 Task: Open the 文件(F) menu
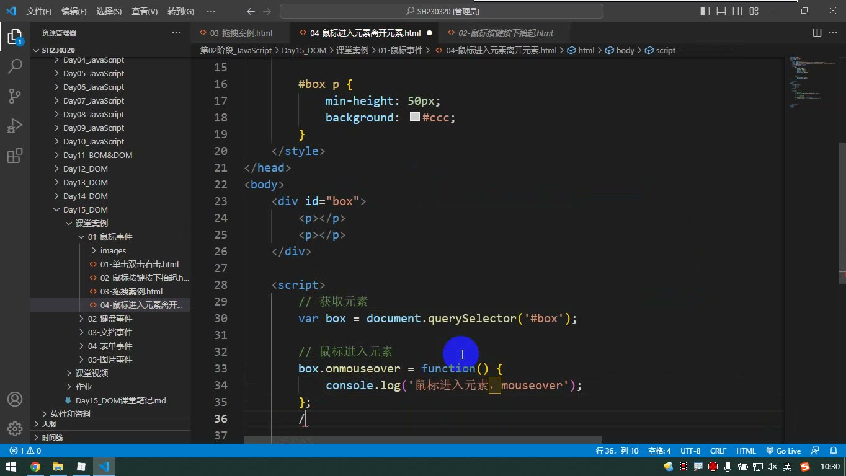point(39,11)
